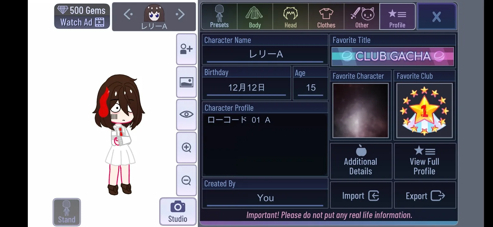Open the Head tab

[290, 16]
